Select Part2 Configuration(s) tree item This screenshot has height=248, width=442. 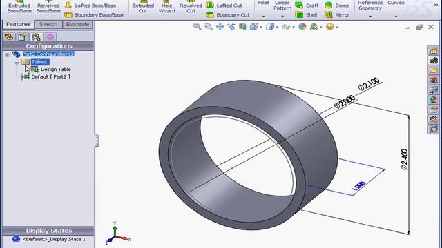pos(49,54)
